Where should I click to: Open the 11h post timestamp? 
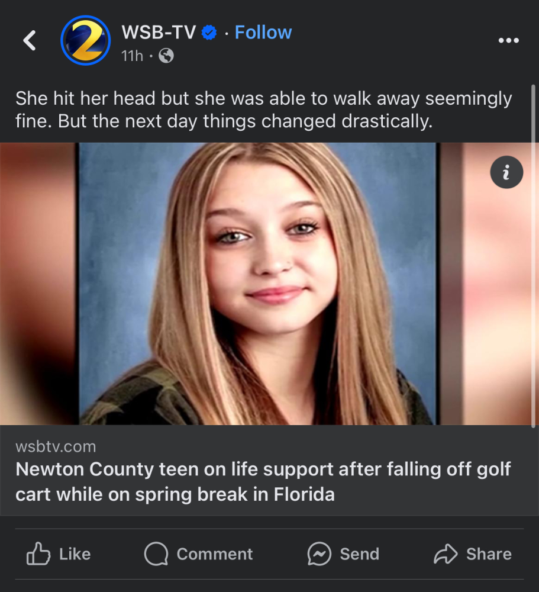coord(132,56)
